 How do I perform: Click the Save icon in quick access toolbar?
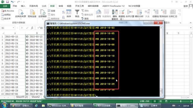pyautogui.click(x=7, y=2)
